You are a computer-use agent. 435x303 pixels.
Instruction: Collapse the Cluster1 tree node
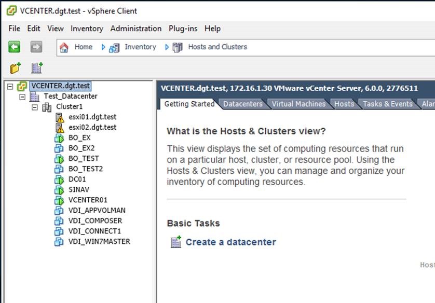point(35,107)
